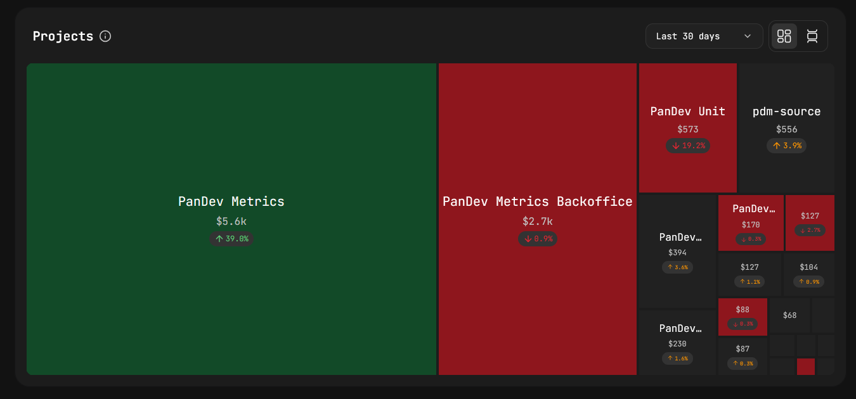Click the 19.2% decline badge on PanDev Unit
This screenshot has height=399, width=856.
(688, 146)
